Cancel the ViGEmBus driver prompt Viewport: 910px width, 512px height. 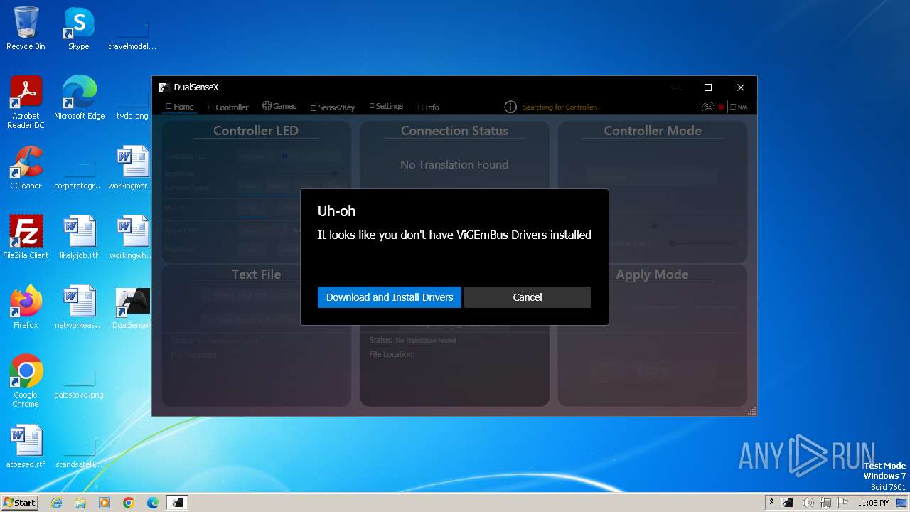click(528, 297)
